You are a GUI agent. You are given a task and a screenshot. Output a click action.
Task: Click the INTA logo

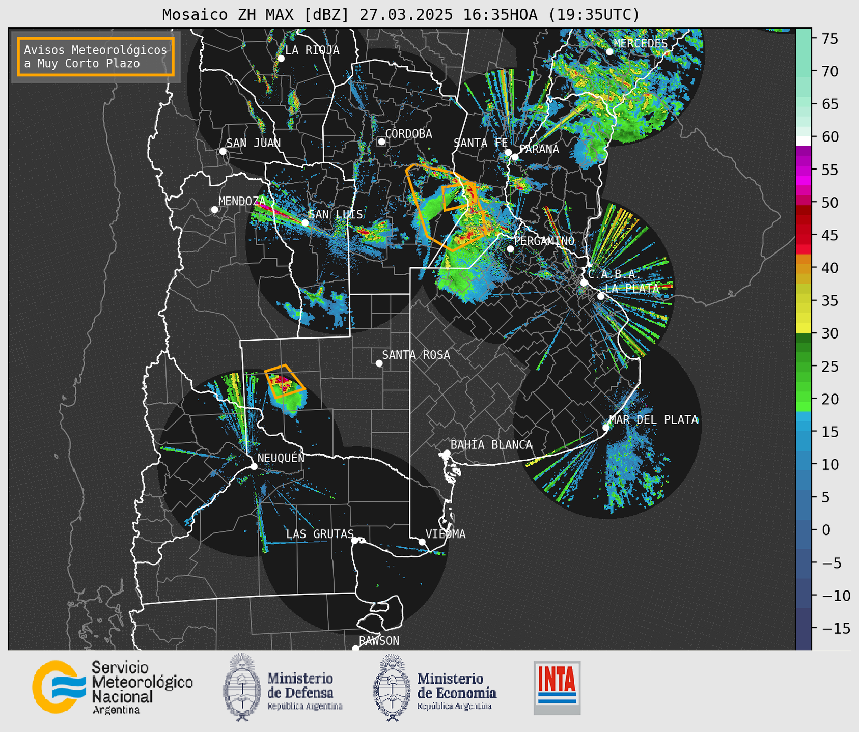coord(557,688)
